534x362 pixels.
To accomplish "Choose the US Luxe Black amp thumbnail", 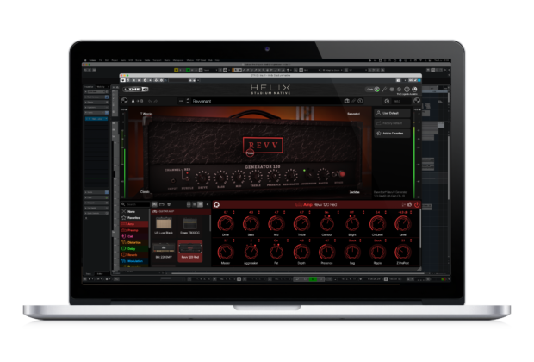I will point(164,225).
